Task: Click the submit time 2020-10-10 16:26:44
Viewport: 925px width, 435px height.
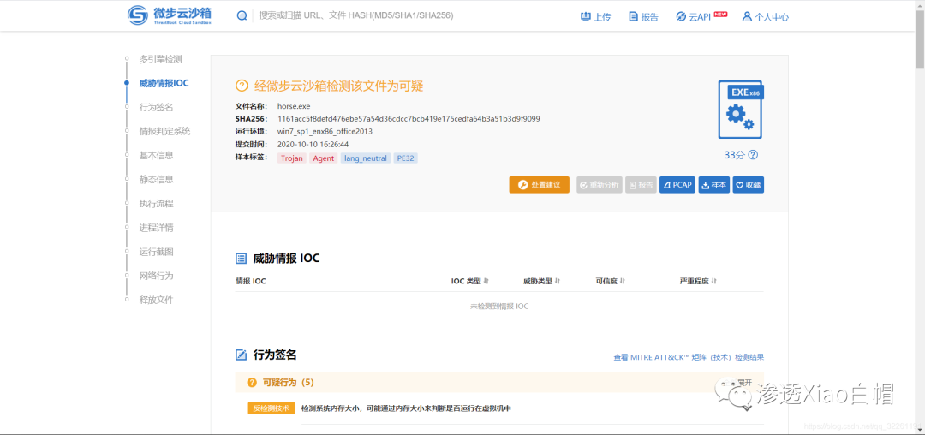Action: [x=313, y=144]
